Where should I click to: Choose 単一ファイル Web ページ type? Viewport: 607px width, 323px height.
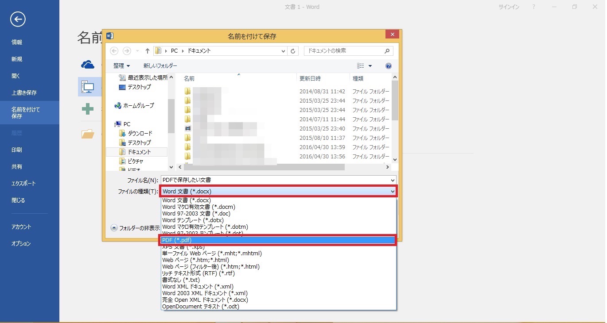point(212,254)
